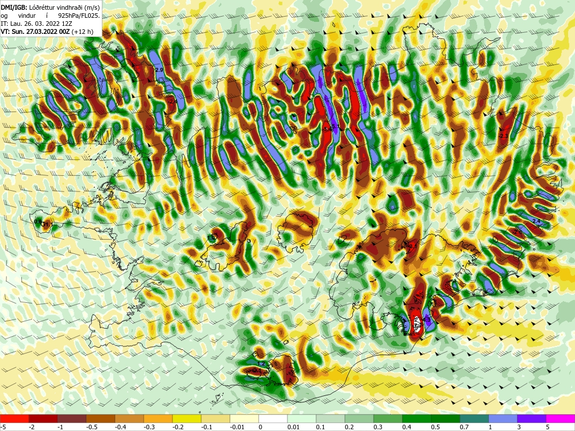Click the teal legend swatch above 0.7

pyautogui.click(x=474, y=418)
